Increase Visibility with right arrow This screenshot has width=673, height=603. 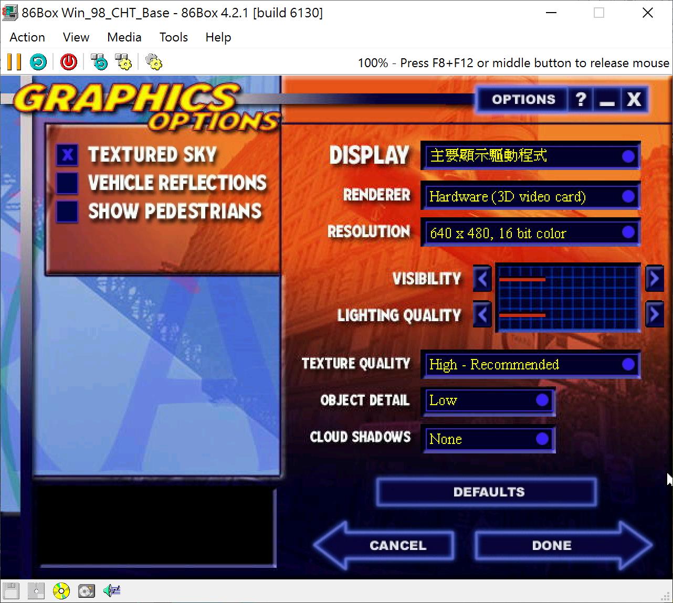click(x=654, y=279)
